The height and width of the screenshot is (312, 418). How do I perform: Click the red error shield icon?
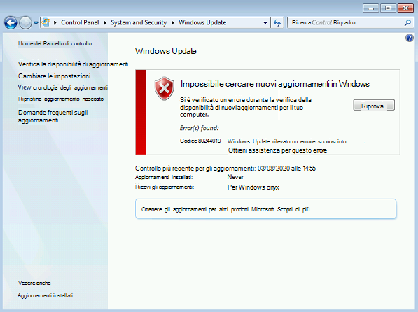165,88
